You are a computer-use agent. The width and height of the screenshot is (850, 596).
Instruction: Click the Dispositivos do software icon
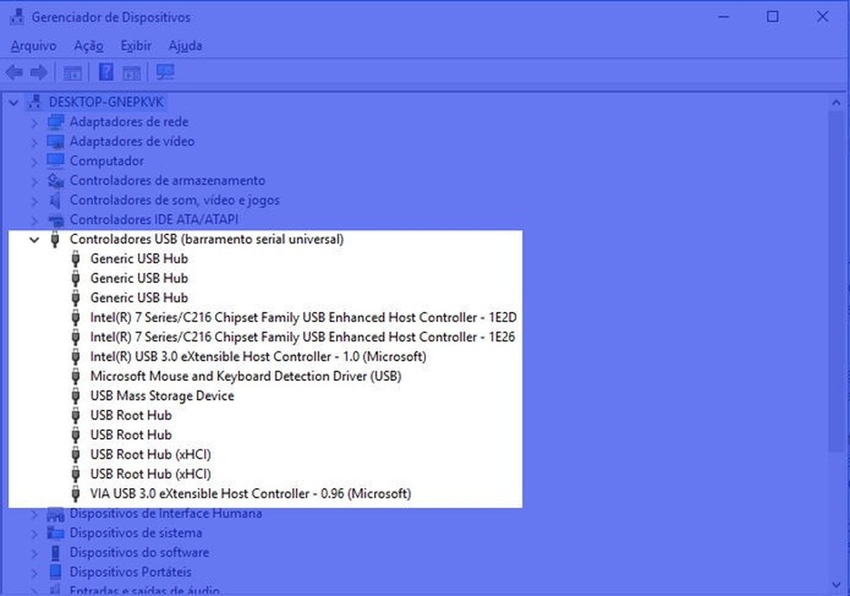[x=55, y=553]
